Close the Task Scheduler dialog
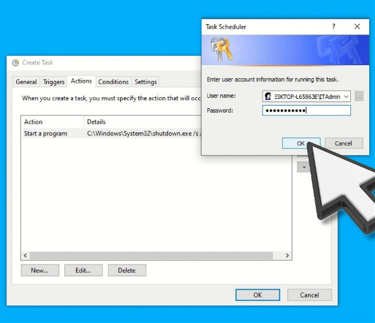375x323 pixels. [x=357, y=26]
